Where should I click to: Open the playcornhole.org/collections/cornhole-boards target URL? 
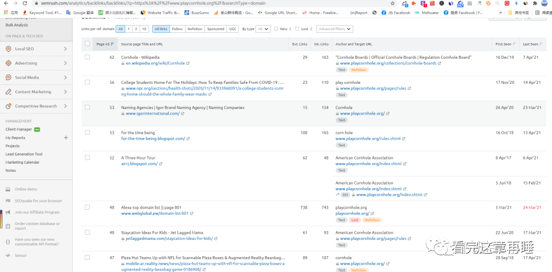[388, 63]
